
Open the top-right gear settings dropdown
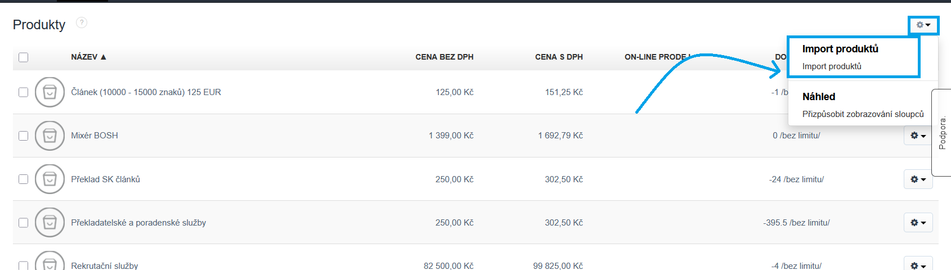tap(923, 25)
